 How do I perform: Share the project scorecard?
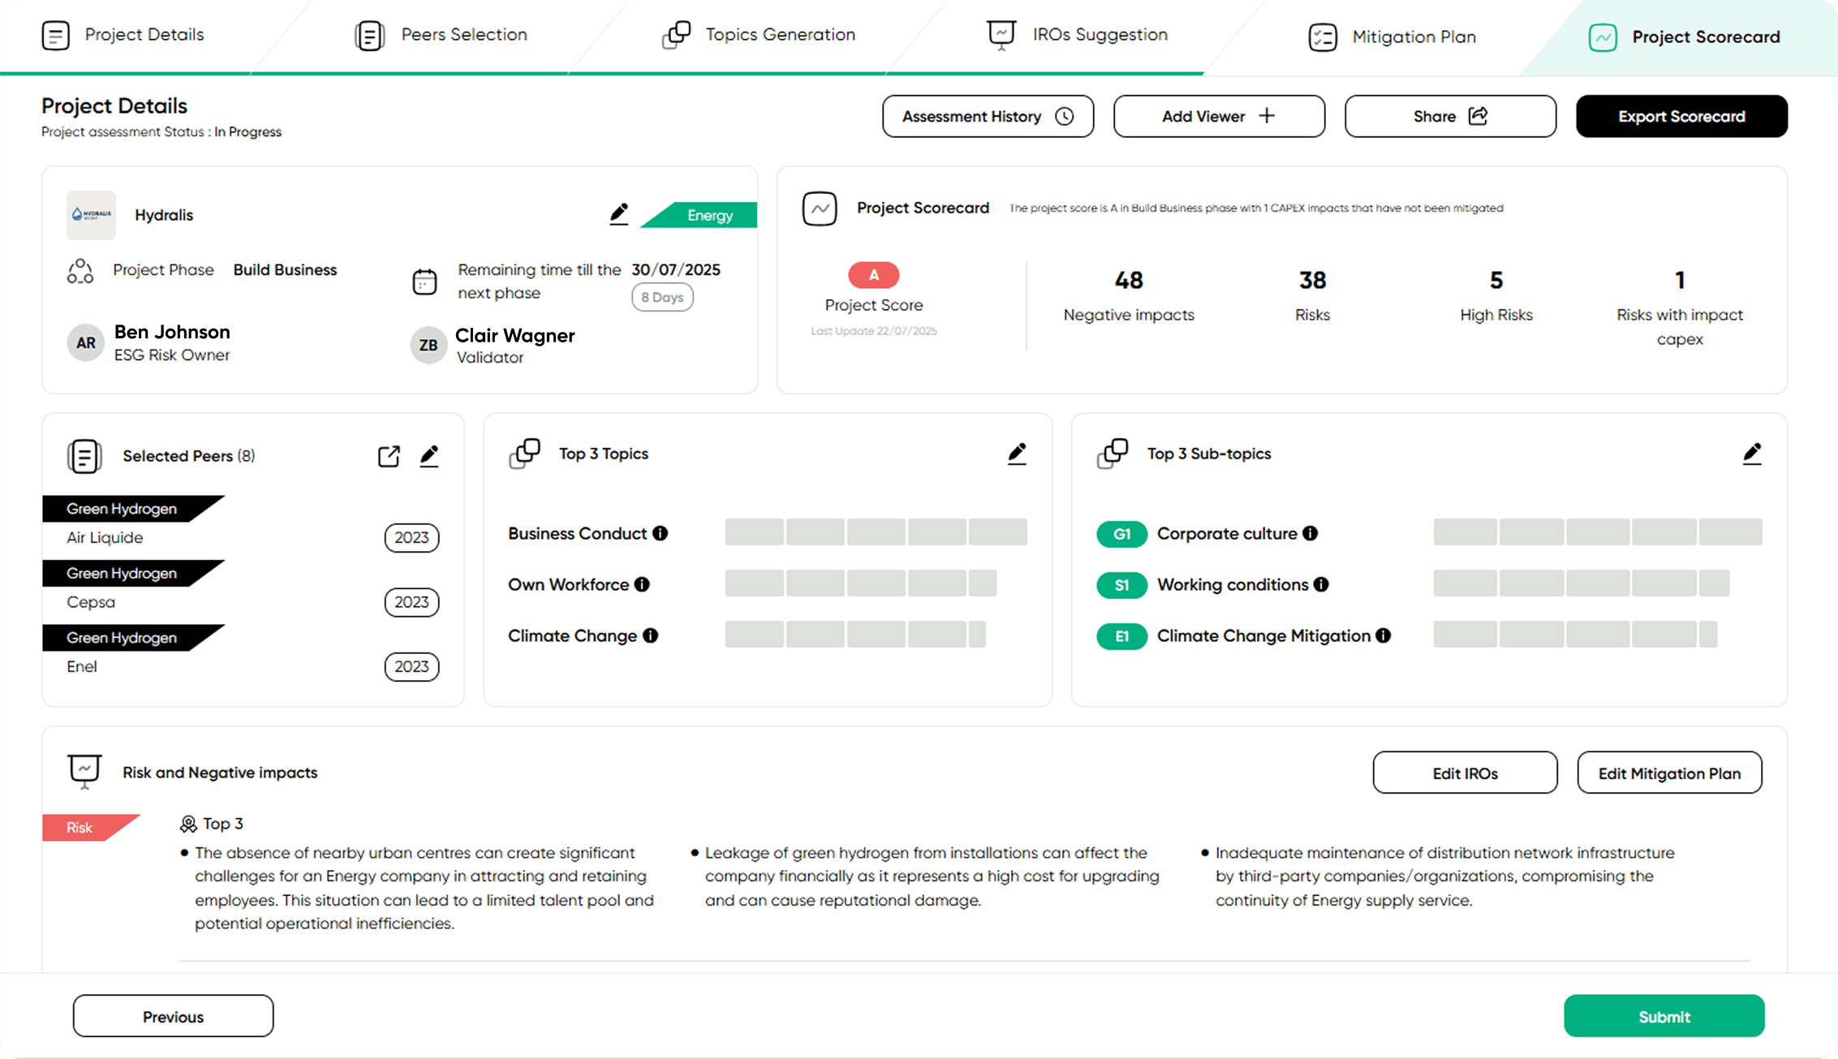(1450, 116)
